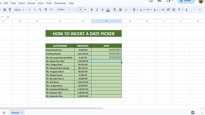The image size is (205, 115).
Task: Select cell with date 07/02/2023
Action: [106, 57]
